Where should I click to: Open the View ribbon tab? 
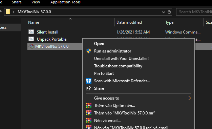click(36, 2)
